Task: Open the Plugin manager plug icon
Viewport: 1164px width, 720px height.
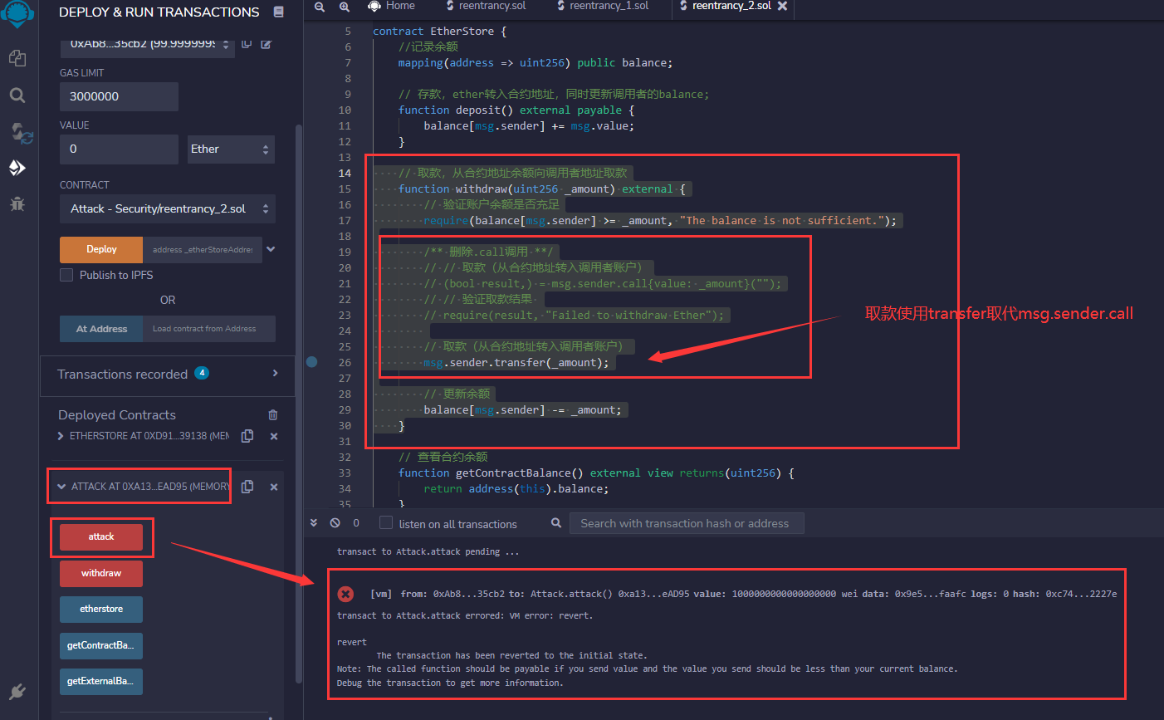Action: (x=17, y=691)
